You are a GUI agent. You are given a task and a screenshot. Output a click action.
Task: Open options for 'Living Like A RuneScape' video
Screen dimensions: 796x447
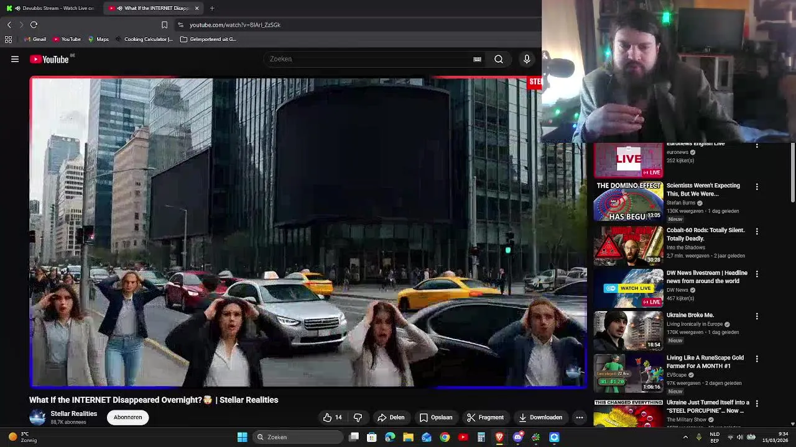coord(757,359)
